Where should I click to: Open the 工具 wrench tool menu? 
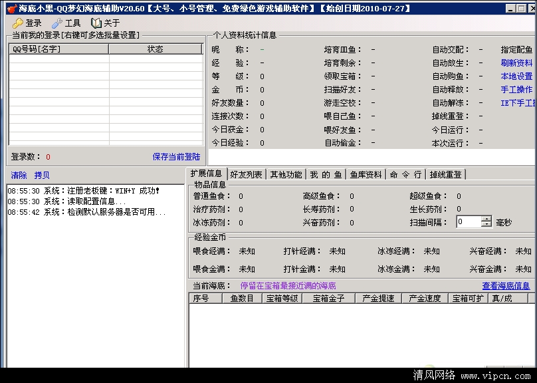click(x=57, y=23)
